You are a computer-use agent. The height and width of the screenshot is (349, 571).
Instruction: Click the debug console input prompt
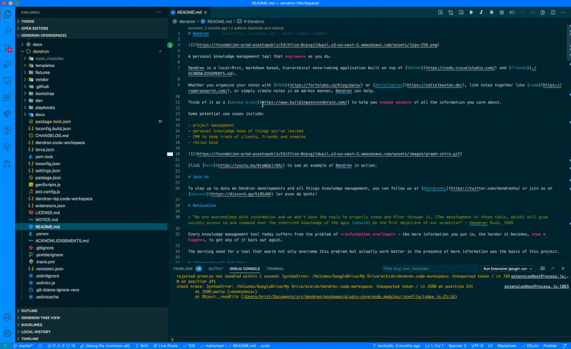coord(370,340)
